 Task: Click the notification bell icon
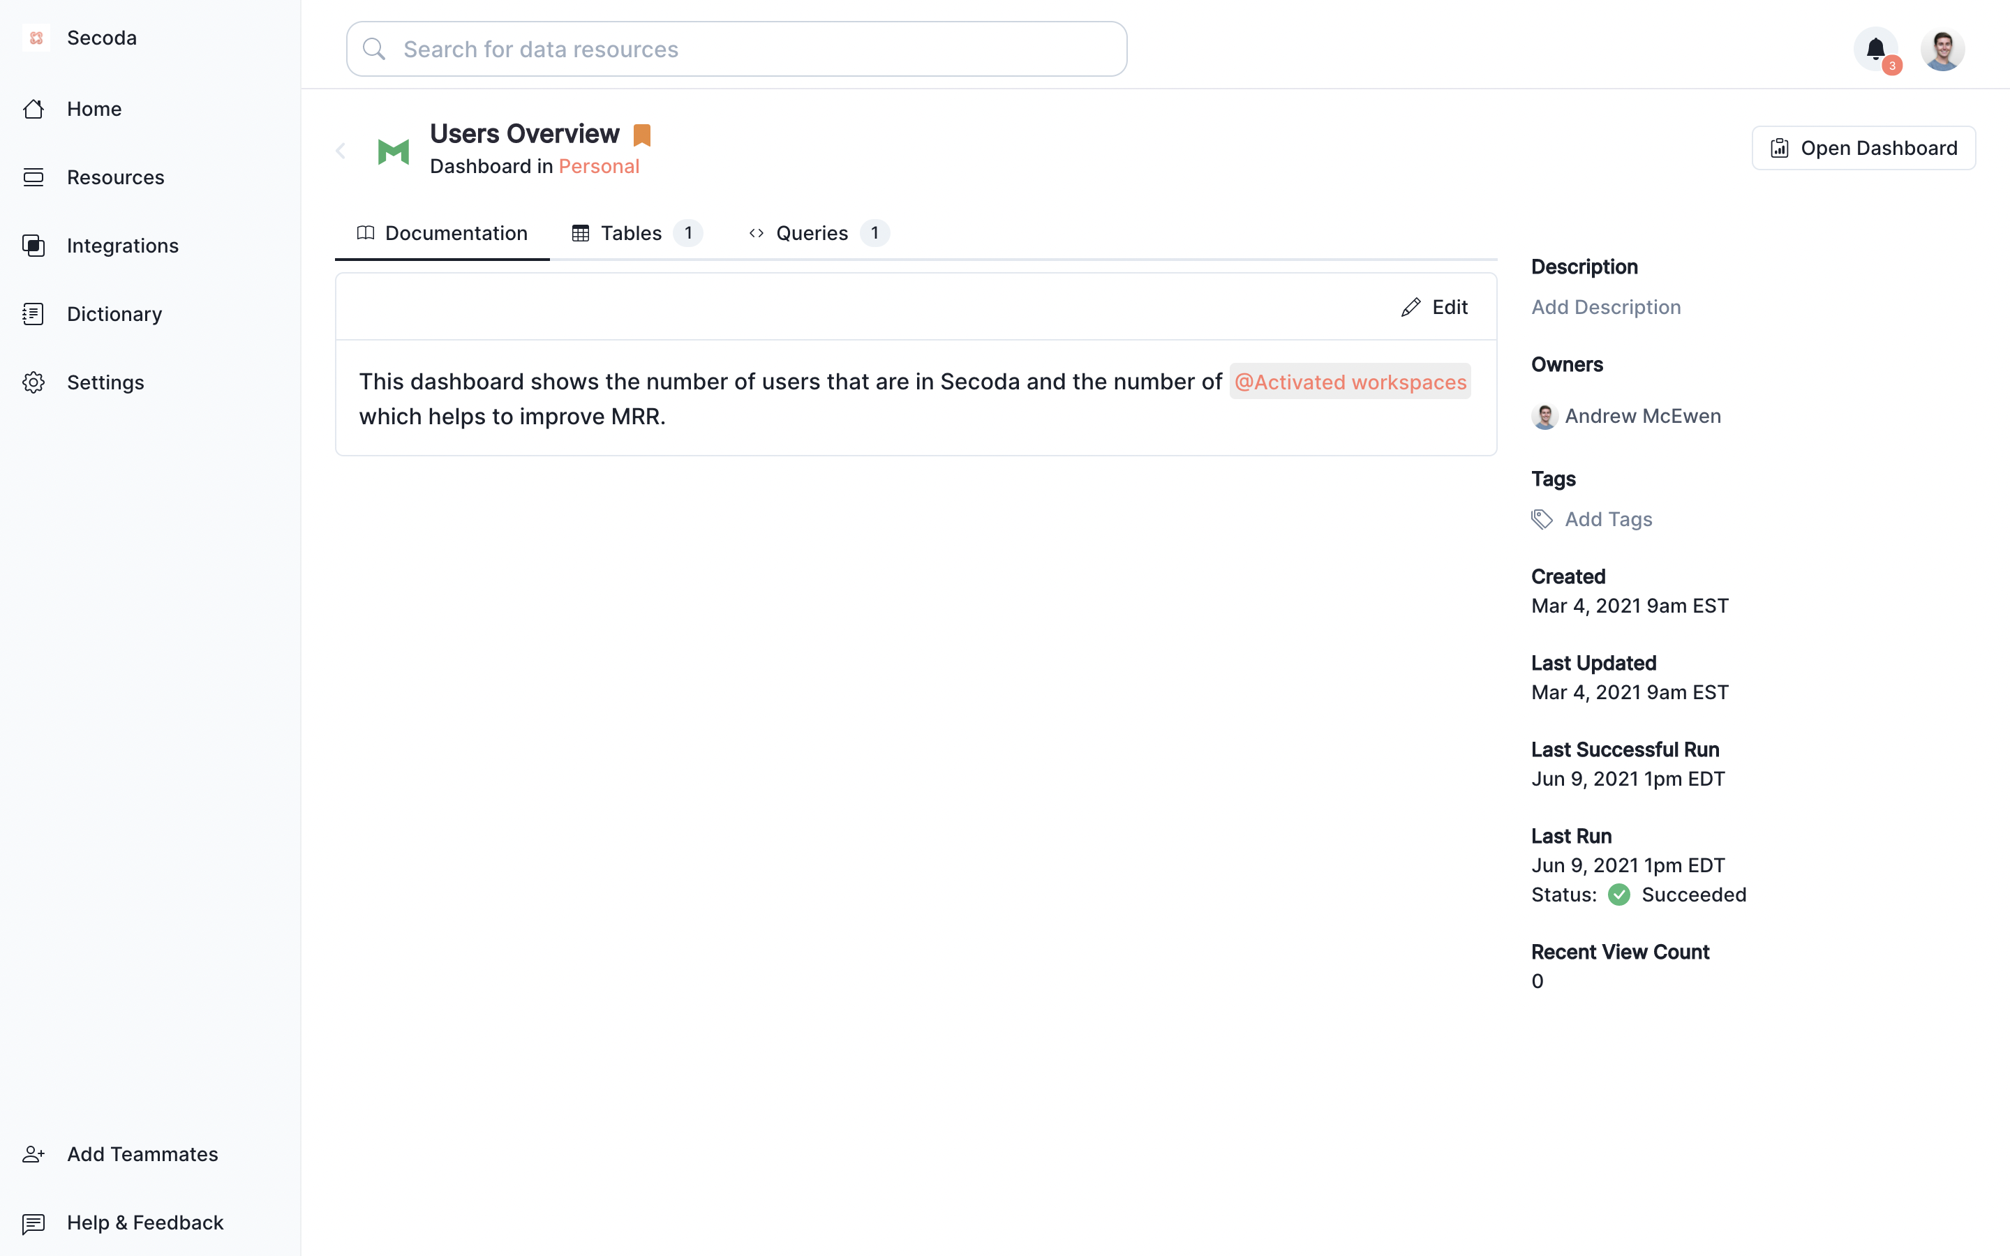tap(1875, 49)
